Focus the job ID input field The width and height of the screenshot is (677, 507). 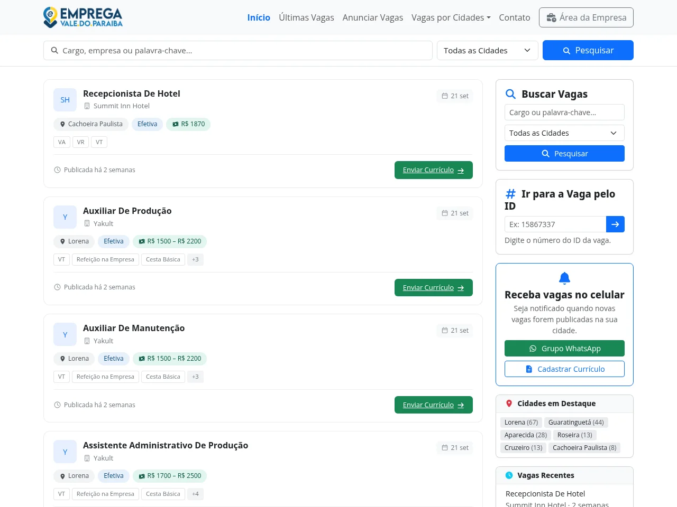point(555,224)
